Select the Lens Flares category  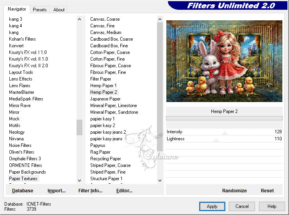(x=20, y=86)
